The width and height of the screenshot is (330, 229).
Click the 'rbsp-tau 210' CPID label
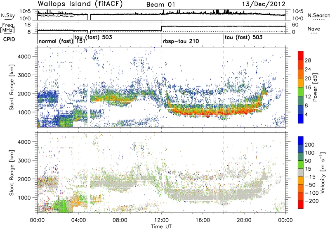pyautogui.click(x=181, y=41)
